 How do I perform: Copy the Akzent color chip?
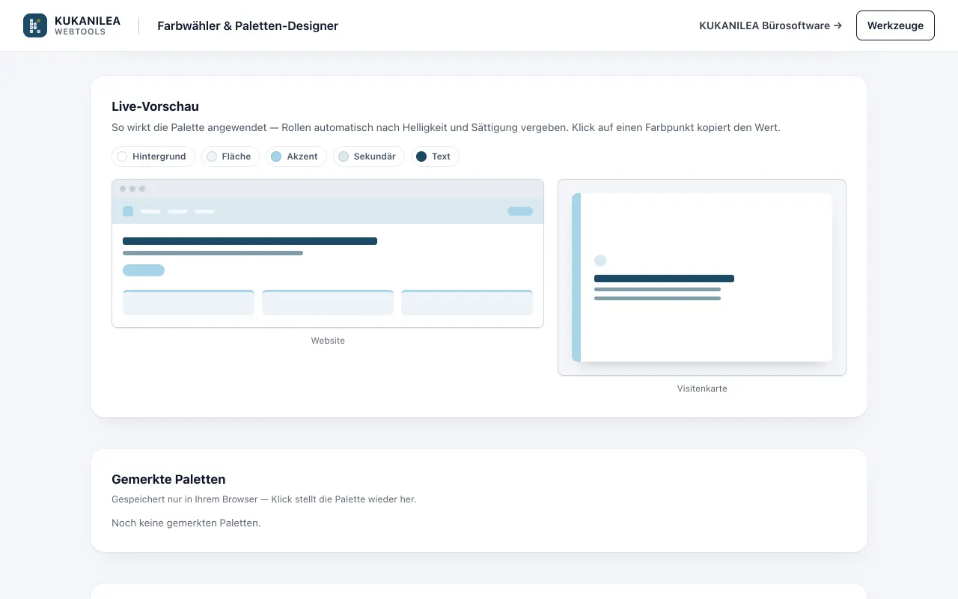(296, 156)
